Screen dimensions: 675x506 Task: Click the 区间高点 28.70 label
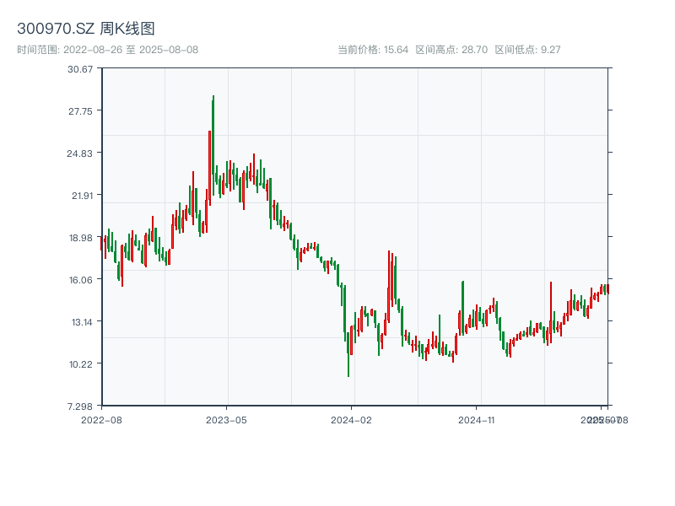click(x=451, y=50)
